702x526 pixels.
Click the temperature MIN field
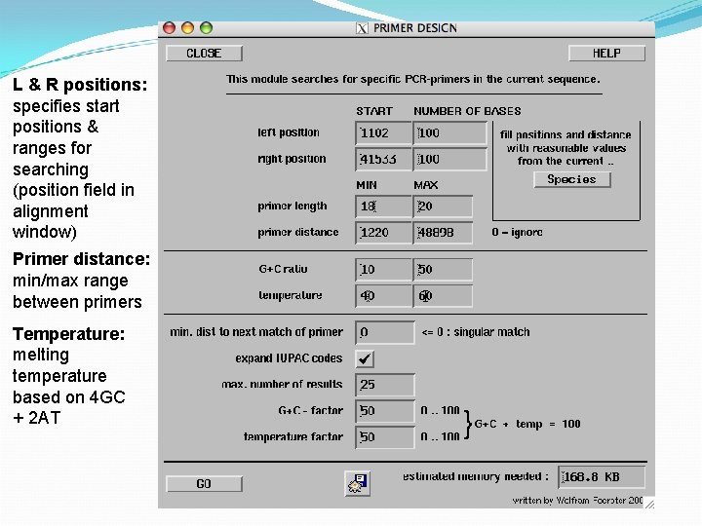point(383,296)
